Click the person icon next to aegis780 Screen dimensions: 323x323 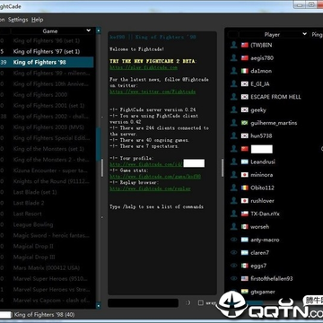point(234,58)
